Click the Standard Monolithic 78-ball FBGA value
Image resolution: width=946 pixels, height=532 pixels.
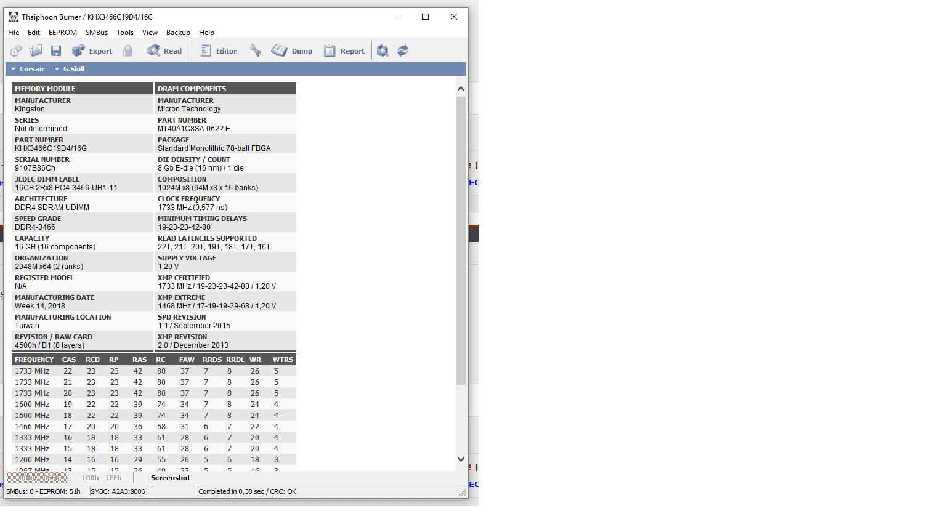tap(214, 148)
